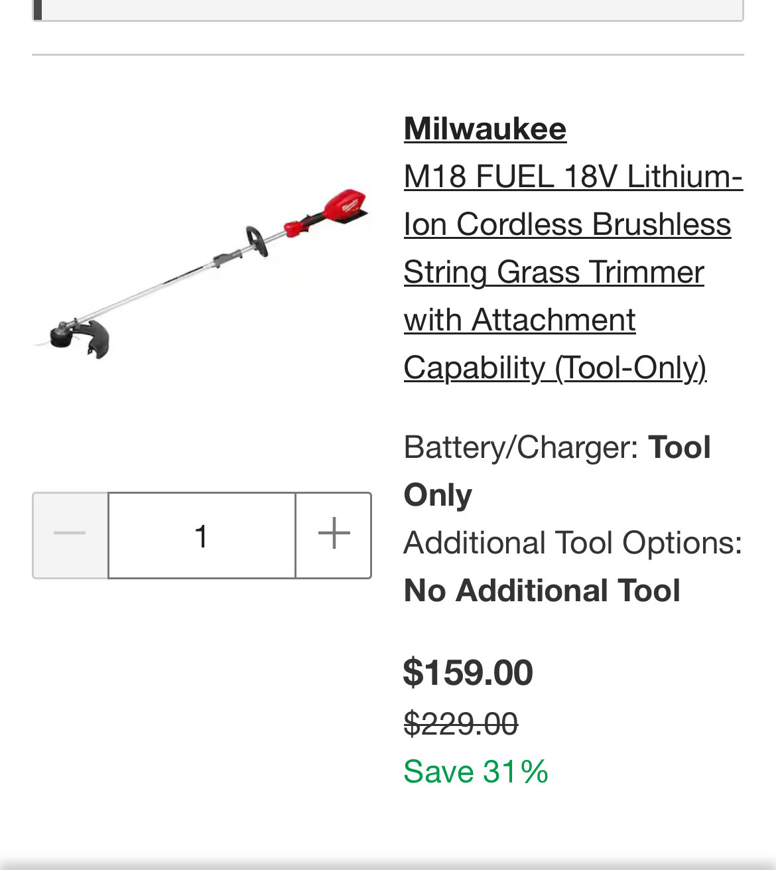Decrease quantity with the minus icon
This screenshot has width=776, height=870.
pyautogui.click(x=70, y=535)
